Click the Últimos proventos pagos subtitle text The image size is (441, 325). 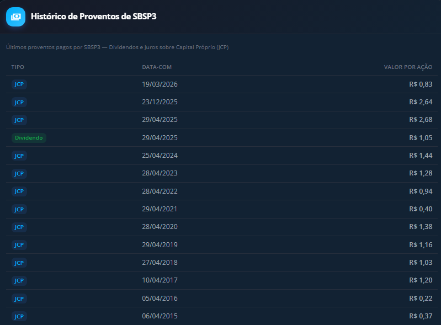(117, 47)
